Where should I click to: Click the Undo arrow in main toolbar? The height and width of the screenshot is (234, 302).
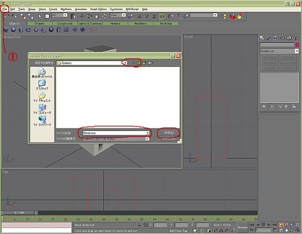[x=7, y=16]
